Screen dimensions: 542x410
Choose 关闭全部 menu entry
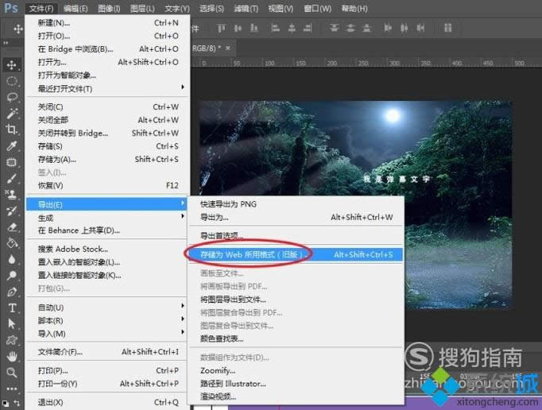[x=108, y=120]
